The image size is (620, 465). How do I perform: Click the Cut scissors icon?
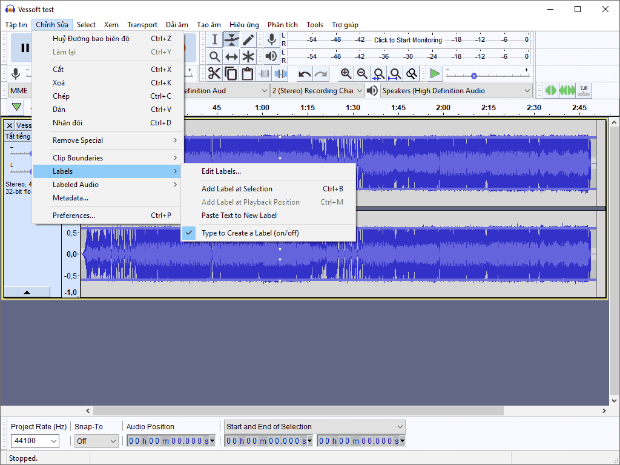tap(214, 73)
